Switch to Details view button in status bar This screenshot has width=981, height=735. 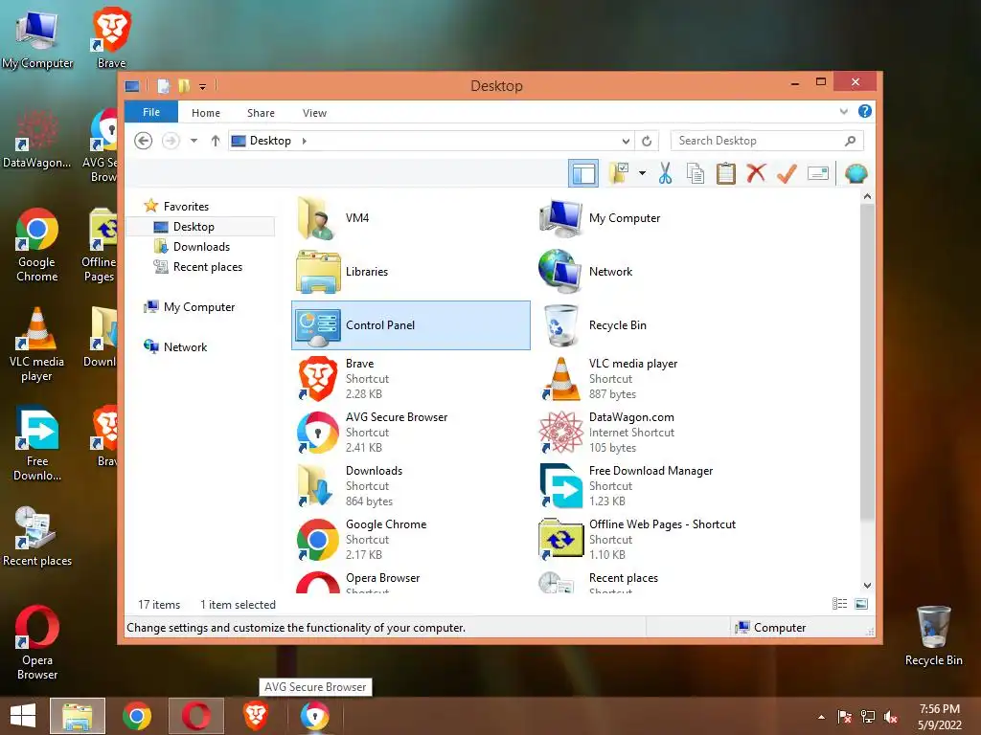click(x=839, y=604)
